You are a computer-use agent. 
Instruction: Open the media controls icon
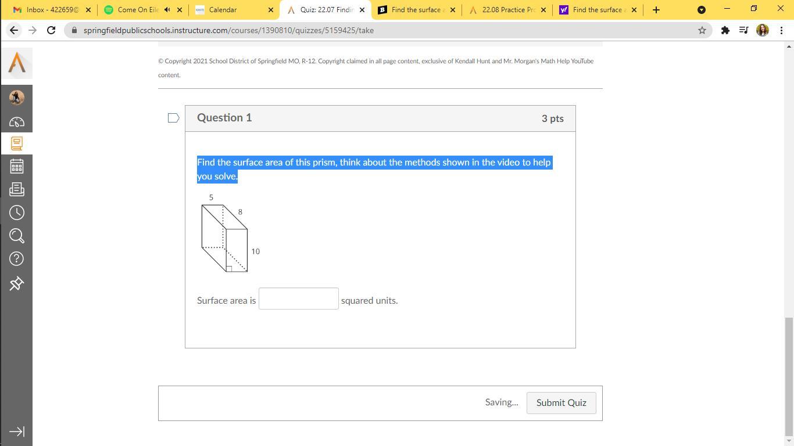point(743,30)
